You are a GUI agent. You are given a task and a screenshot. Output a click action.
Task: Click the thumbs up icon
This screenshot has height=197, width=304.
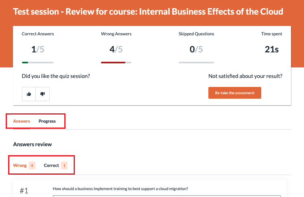coord(29,94)
